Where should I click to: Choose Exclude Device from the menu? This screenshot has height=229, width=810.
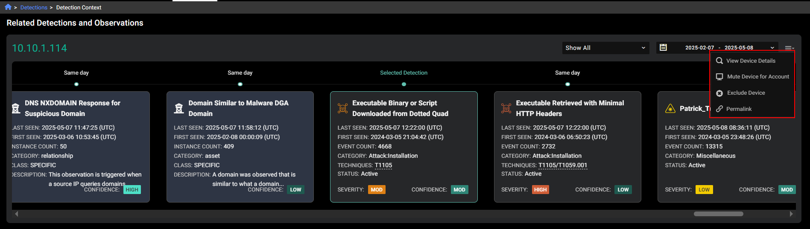[746, 93]
